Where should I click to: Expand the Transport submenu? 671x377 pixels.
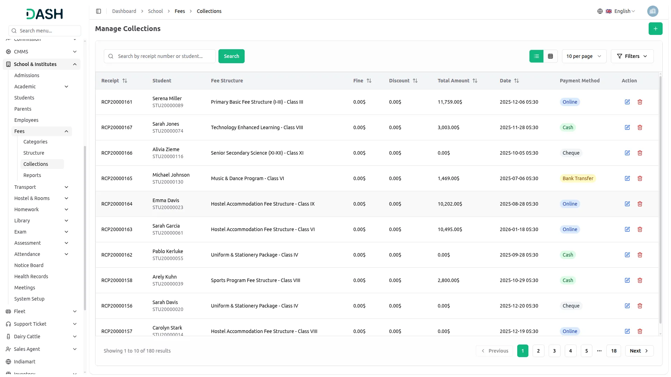[x=42, y=187]
